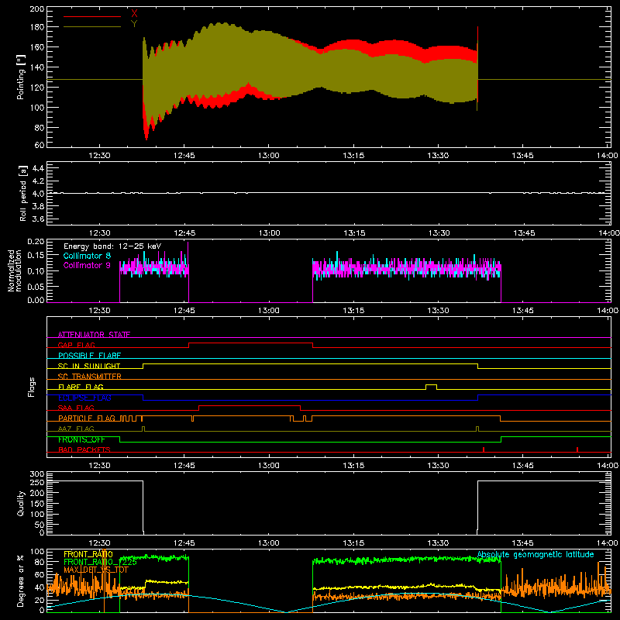620x620 pixels.
Task: Click the BAD_PACKETS spike near 13:54
Action: click(x=577, y=449)
